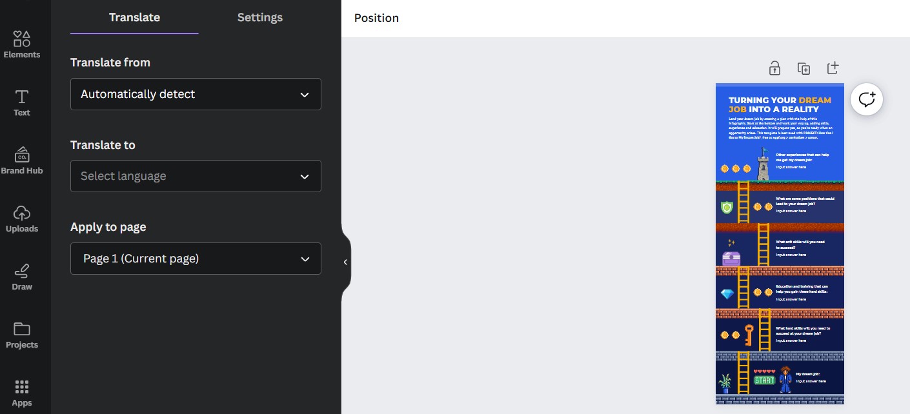
Task: Open the Position options
Action: 376,18
